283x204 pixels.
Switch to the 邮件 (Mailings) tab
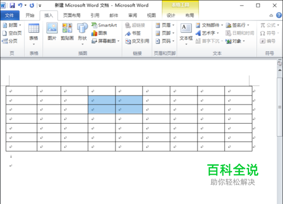114,15
